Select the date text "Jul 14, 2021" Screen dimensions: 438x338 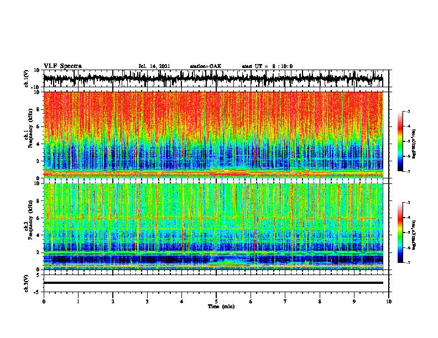pos(154,66)
